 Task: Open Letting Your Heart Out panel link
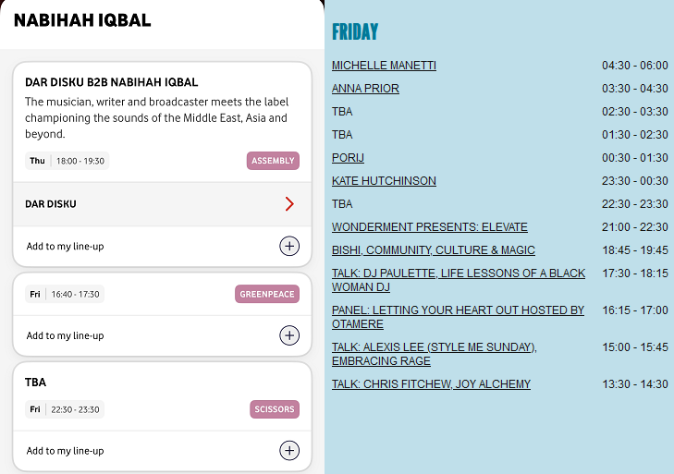pyautogui.click(x=458, y=317)
